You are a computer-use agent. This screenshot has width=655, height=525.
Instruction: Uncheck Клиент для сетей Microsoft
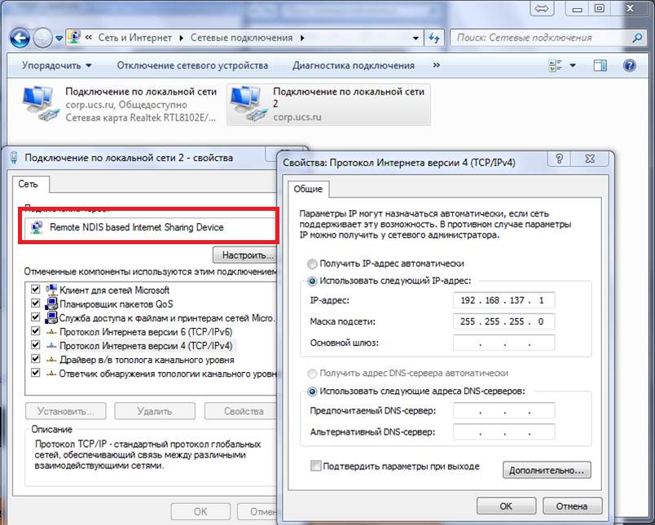(36, 289)
